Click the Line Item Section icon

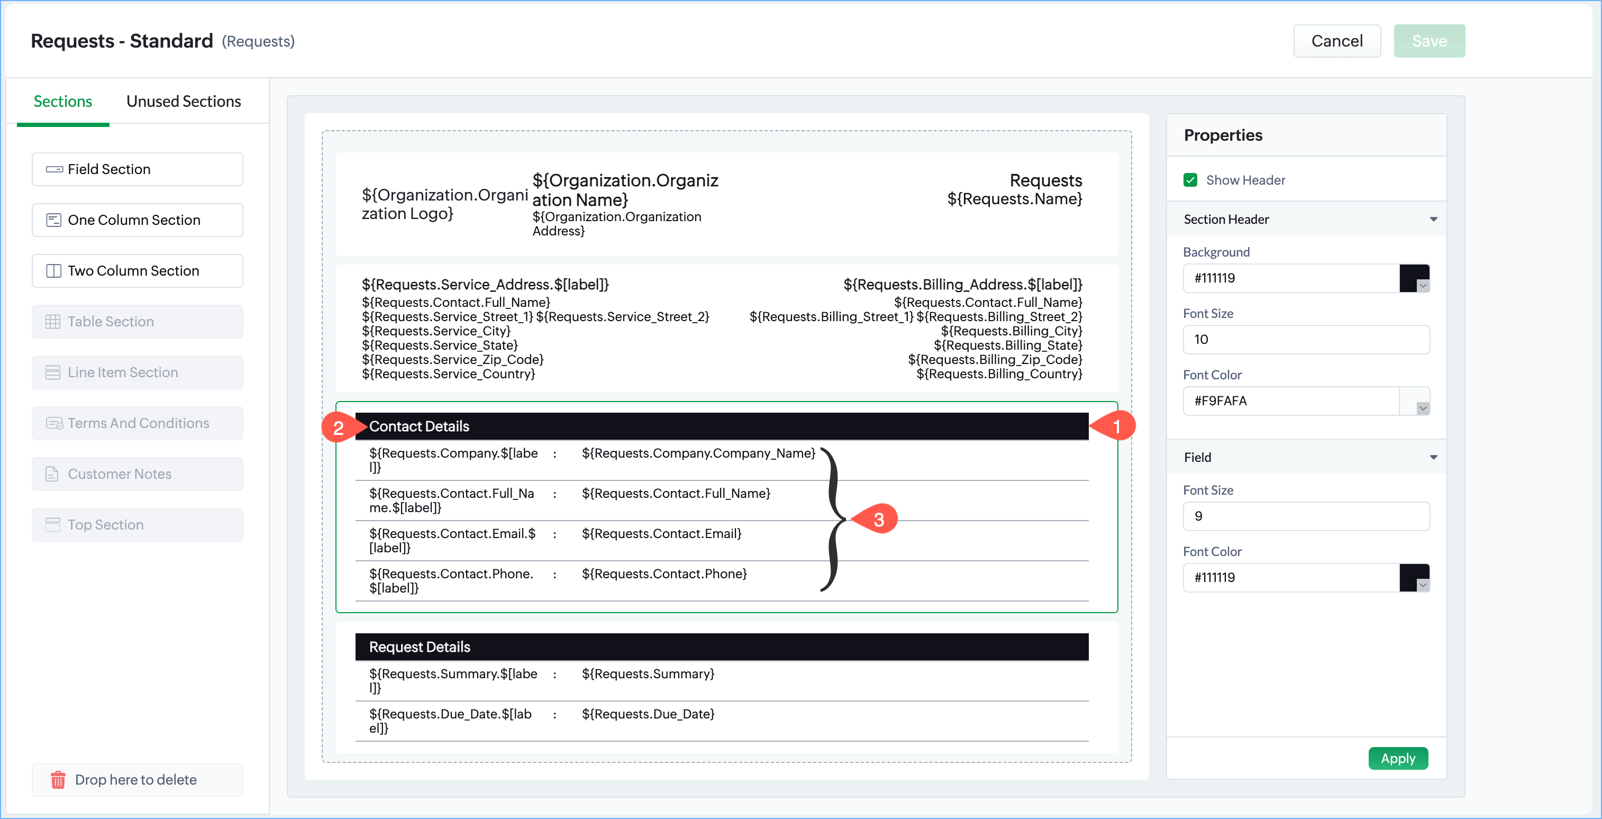pyautogui.click(x=53, y=372)
